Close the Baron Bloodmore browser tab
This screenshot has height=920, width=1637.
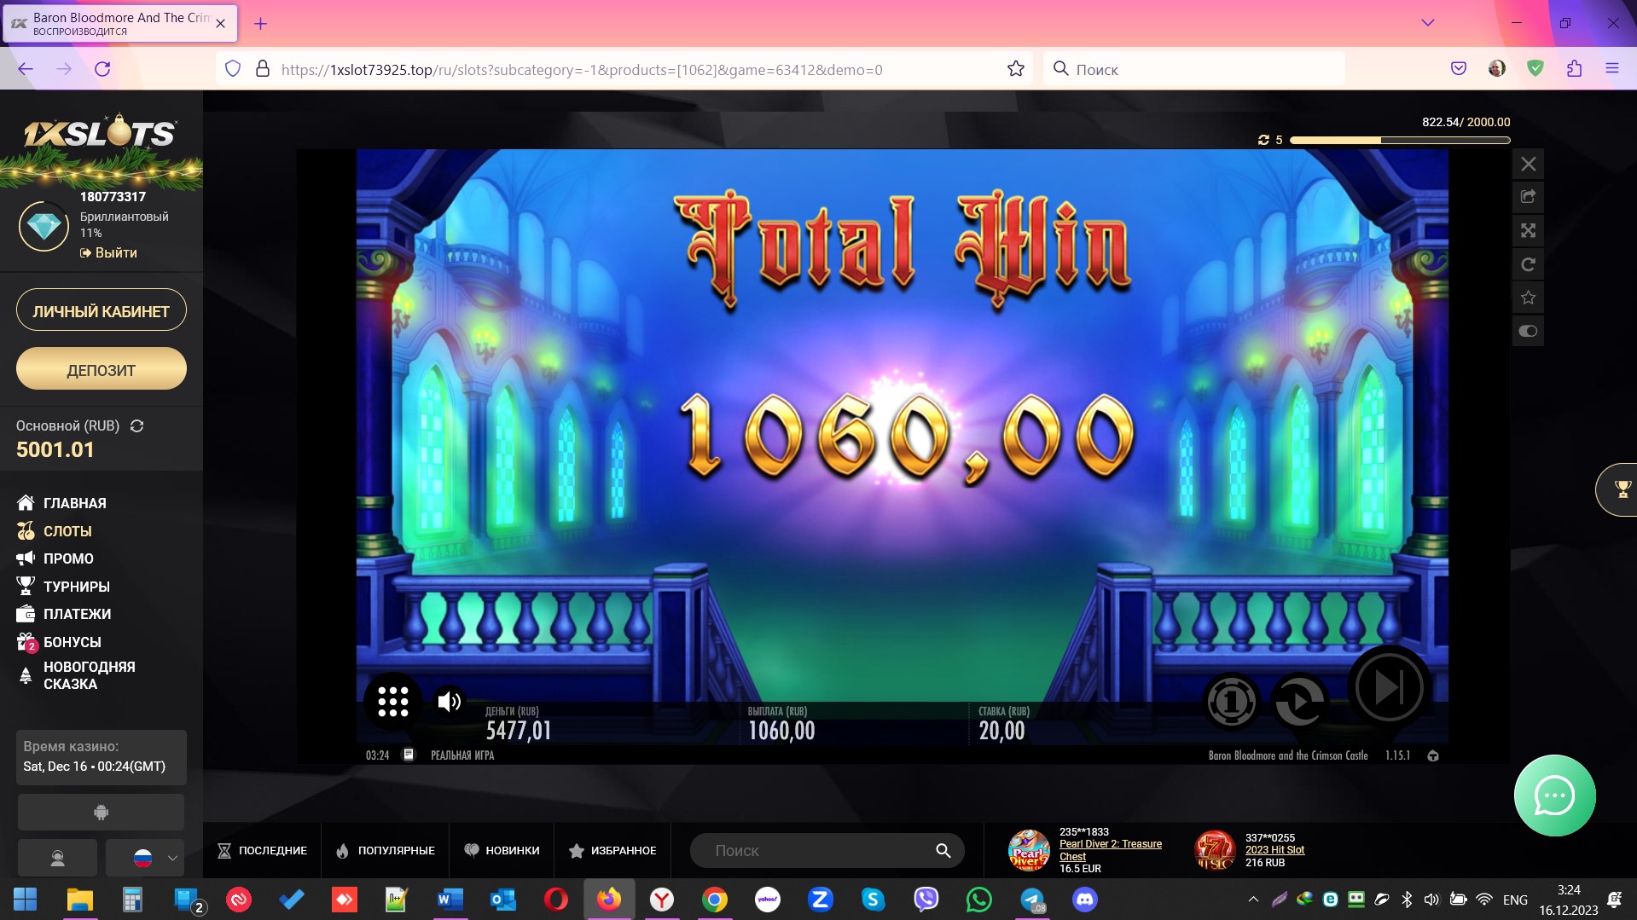tap(220, 24)
